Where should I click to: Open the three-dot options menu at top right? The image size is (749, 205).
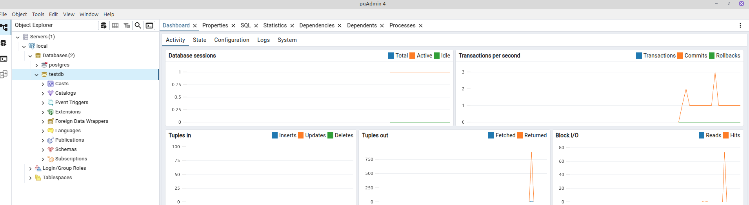(x=740, y=25)
